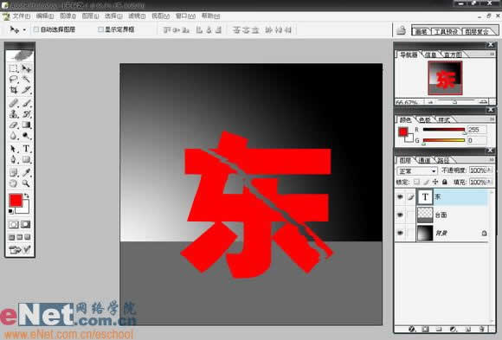Hide the 台面 layer
Viewport: 502px width, 340px height.
coord(400,215)
